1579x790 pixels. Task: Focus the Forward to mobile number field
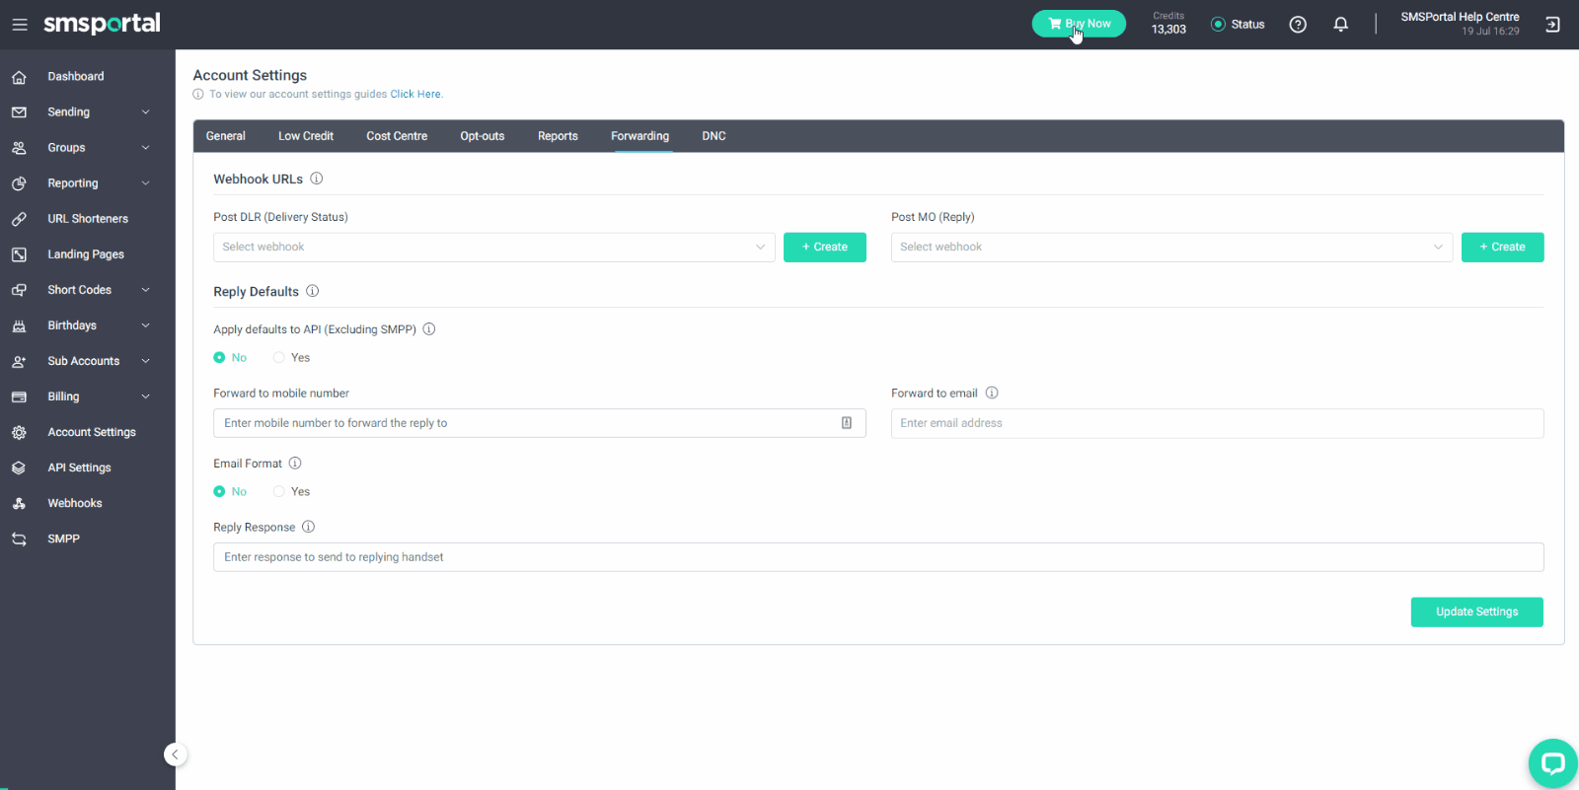coord(540,423)
